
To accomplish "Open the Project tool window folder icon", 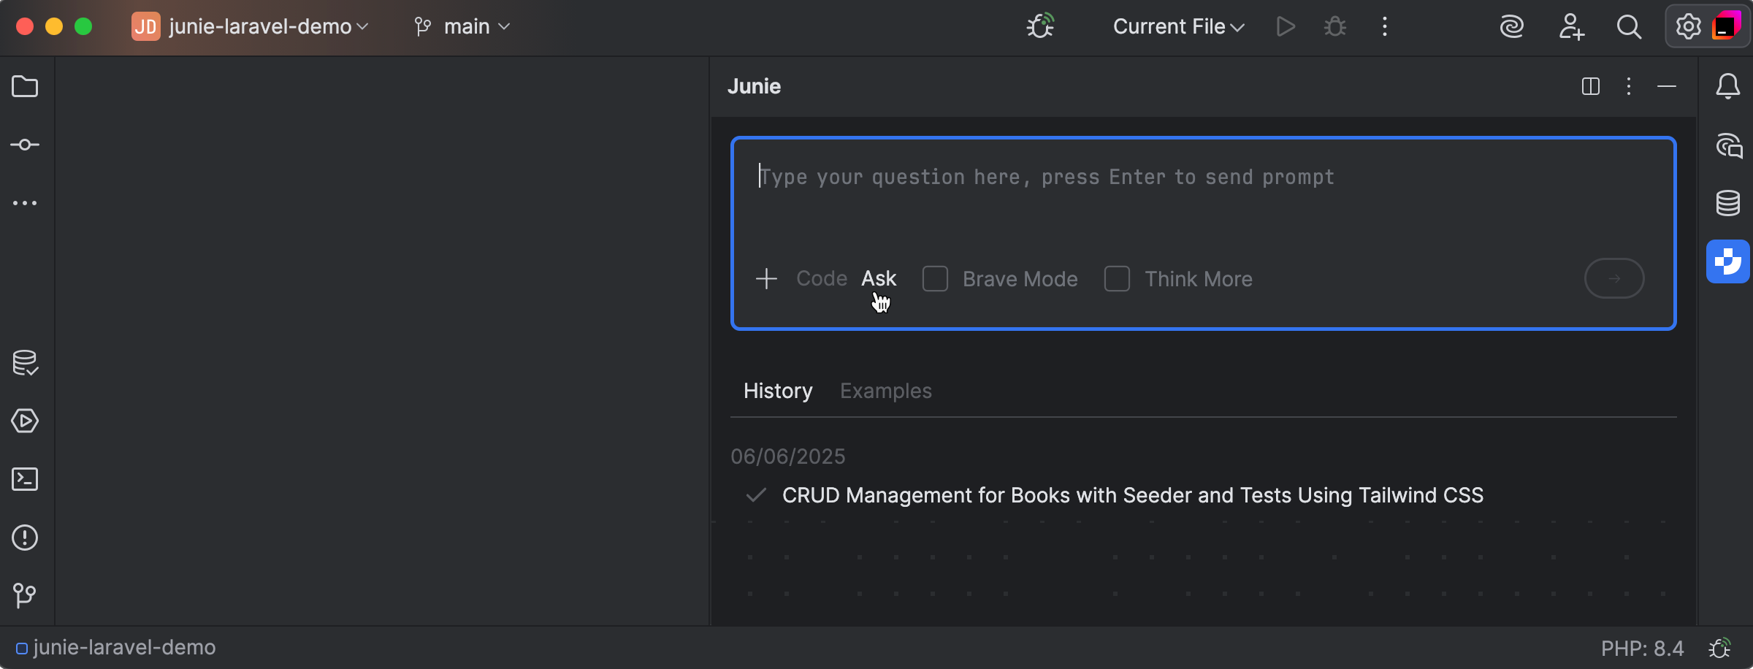I will [25, 86].
